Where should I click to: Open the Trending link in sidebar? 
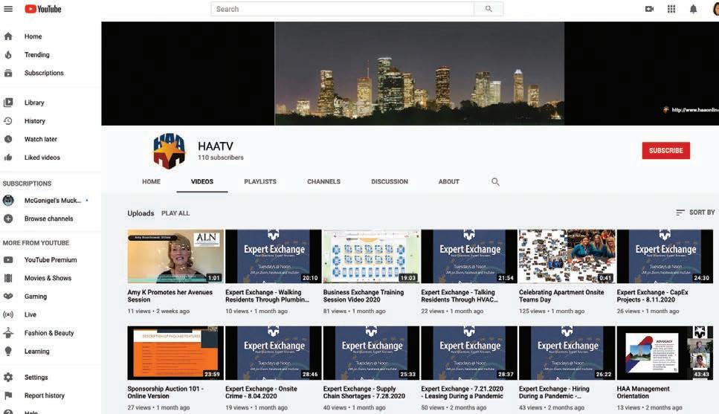click(x=36, y=54)
